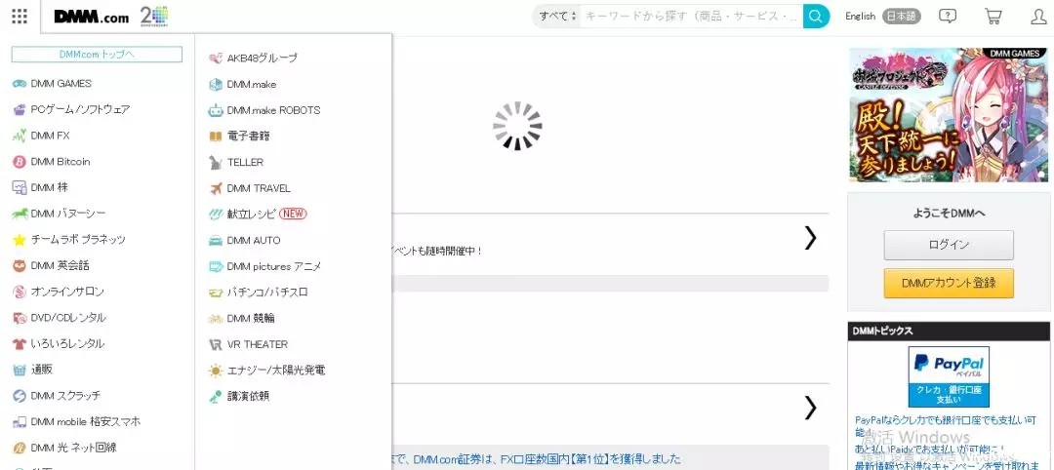
Task: Open the DMM GAMES anime banner ad
Action: [949, 115]
